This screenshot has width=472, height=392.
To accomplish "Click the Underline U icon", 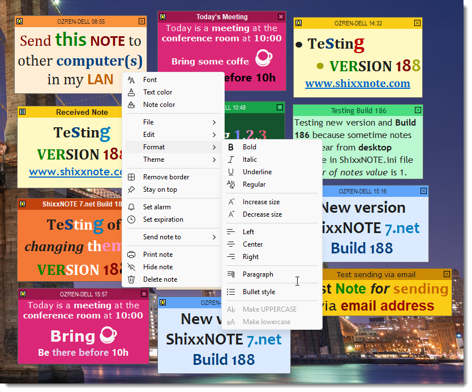I will click(230, 172).
